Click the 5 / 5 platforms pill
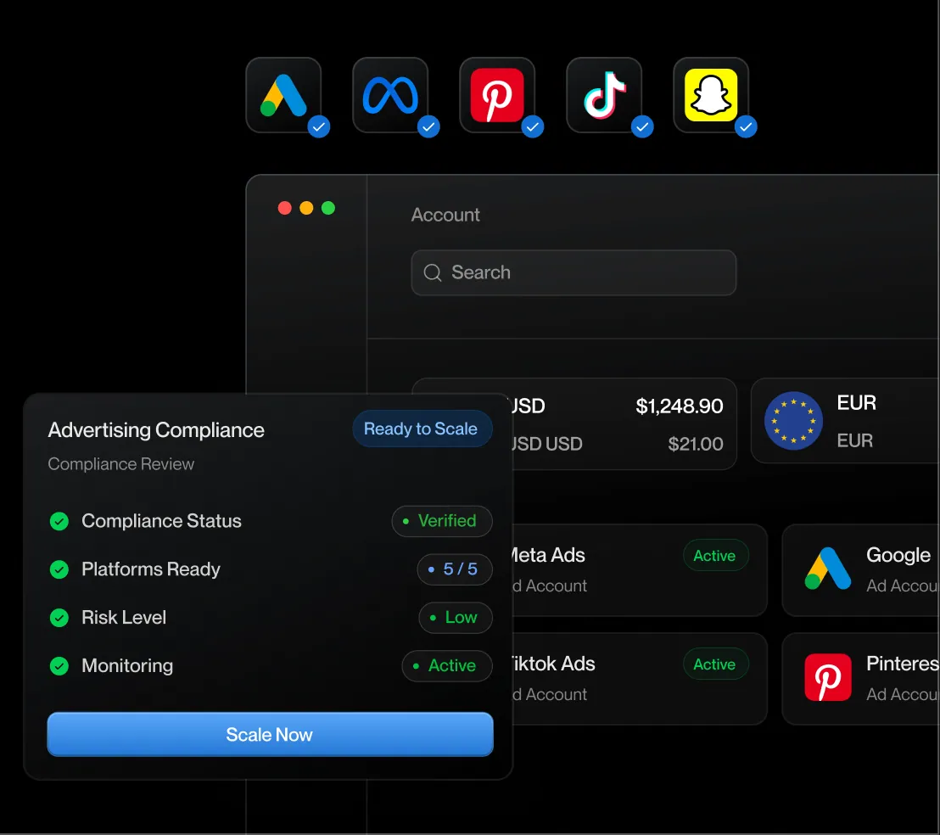 455,569
